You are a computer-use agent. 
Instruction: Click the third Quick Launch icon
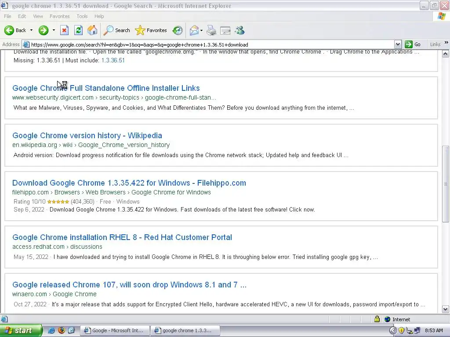(71, 330)
